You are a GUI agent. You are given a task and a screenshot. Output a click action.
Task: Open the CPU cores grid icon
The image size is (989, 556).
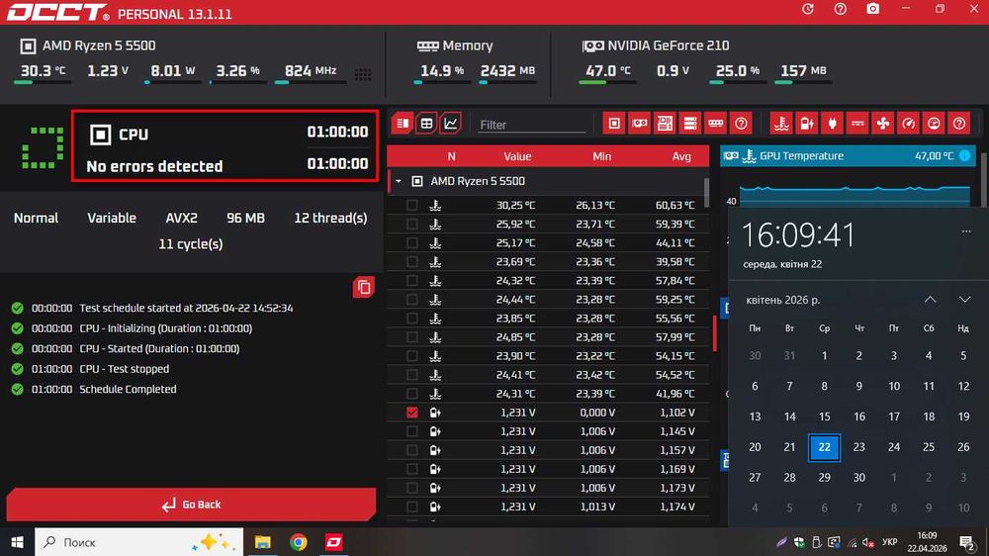point(363,74)
